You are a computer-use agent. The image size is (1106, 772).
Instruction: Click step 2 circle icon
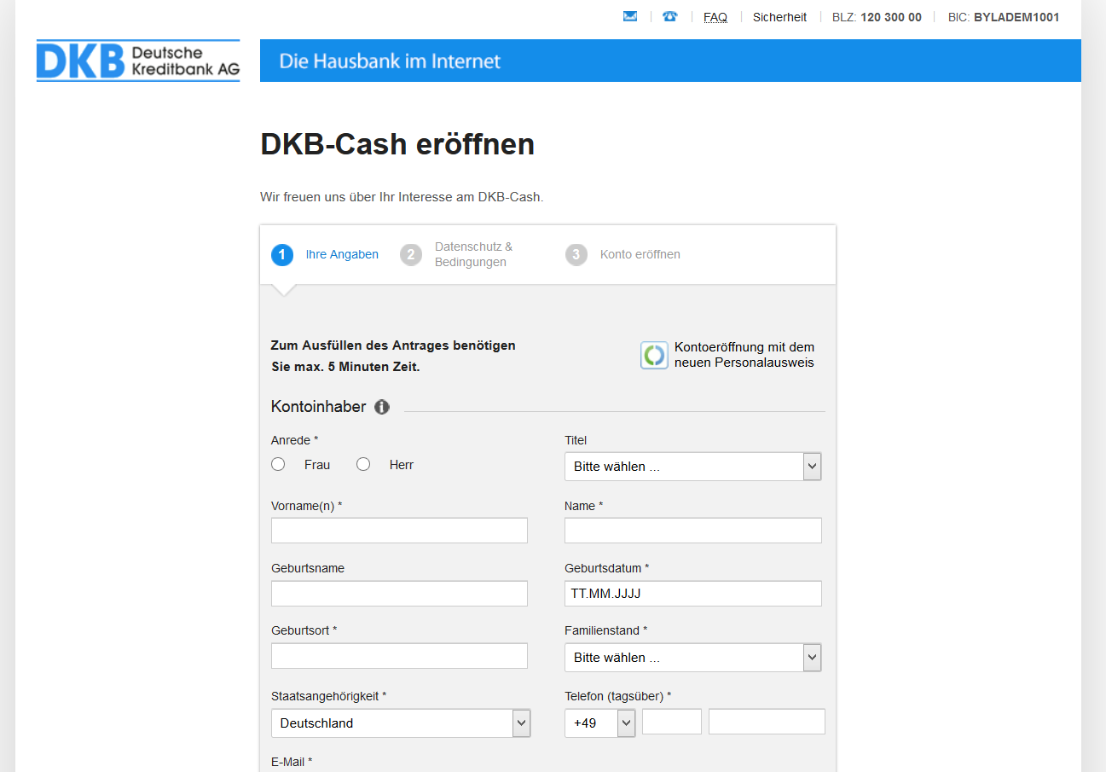(411, 254)
